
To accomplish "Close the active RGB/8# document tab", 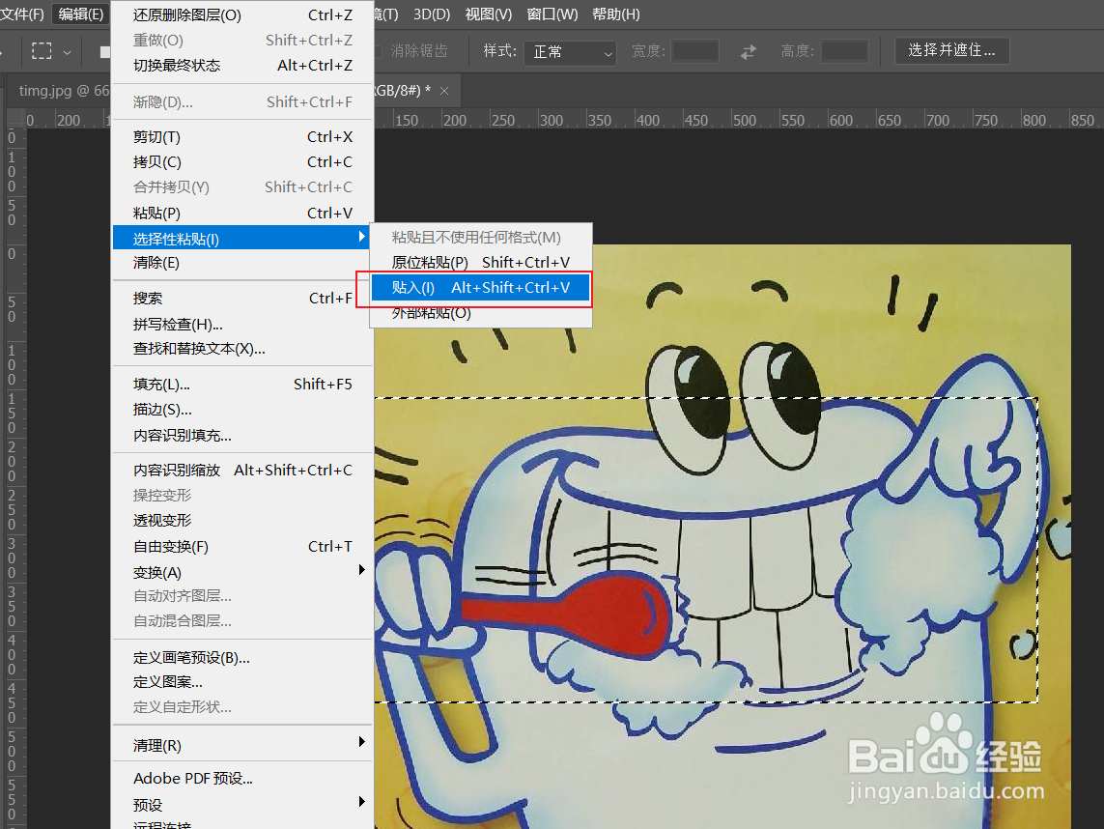I will click(x=444, y=90).
